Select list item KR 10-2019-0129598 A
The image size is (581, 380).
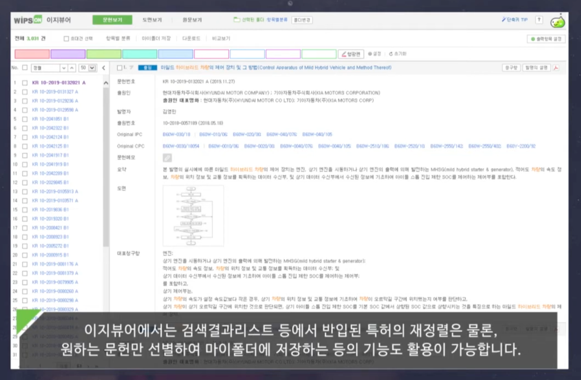(55, 110)
